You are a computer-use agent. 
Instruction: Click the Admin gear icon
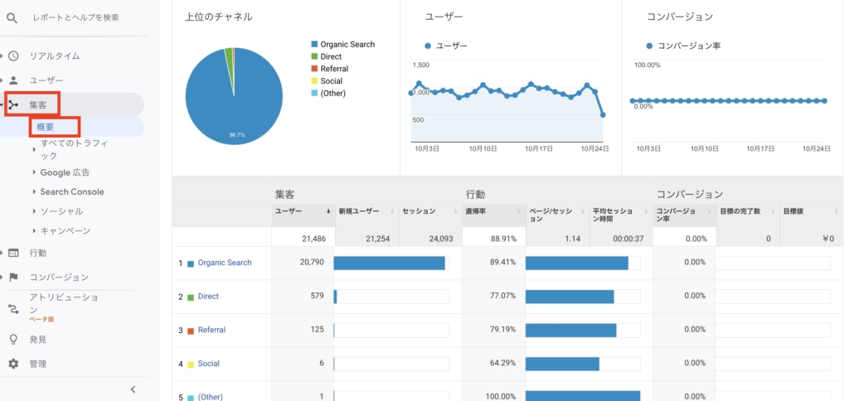pyautogui.click(x=13, y=364)
